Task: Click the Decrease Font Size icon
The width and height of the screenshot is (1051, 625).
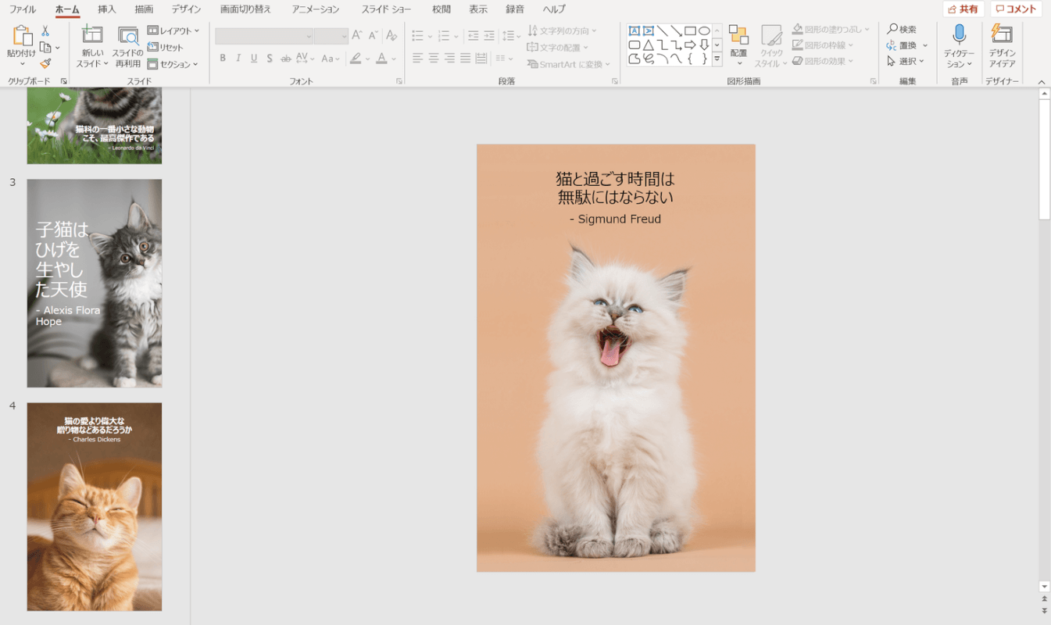Action: coord(374,35)
